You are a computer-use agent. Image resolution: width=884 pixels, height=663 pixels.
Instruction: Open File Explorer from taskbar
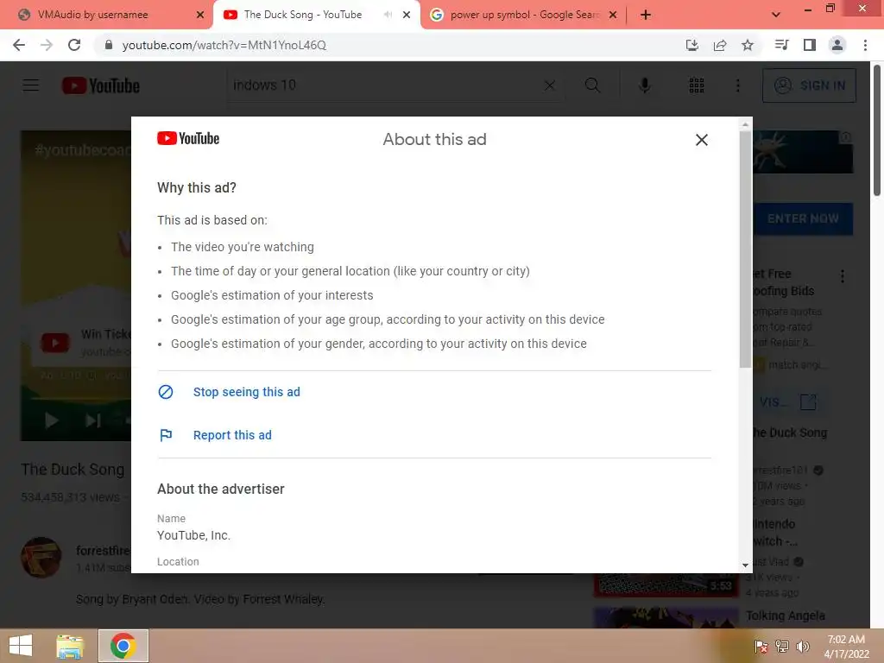click(70, 646)
